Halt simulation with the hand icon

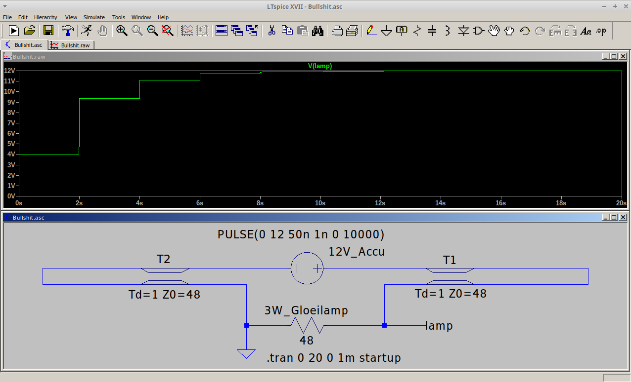click(102, 31)
